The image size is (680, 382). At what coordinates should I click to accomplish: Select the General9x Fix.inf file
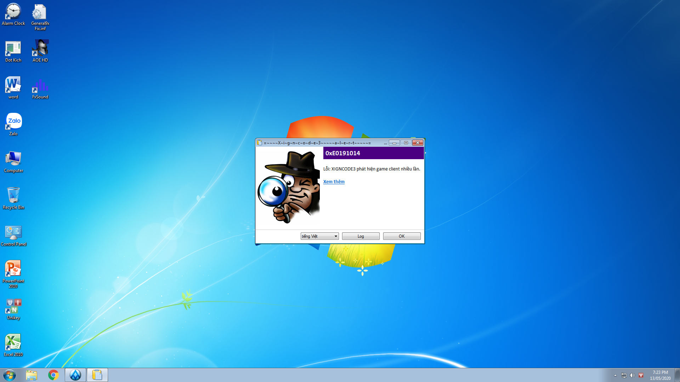coord(40,17)
